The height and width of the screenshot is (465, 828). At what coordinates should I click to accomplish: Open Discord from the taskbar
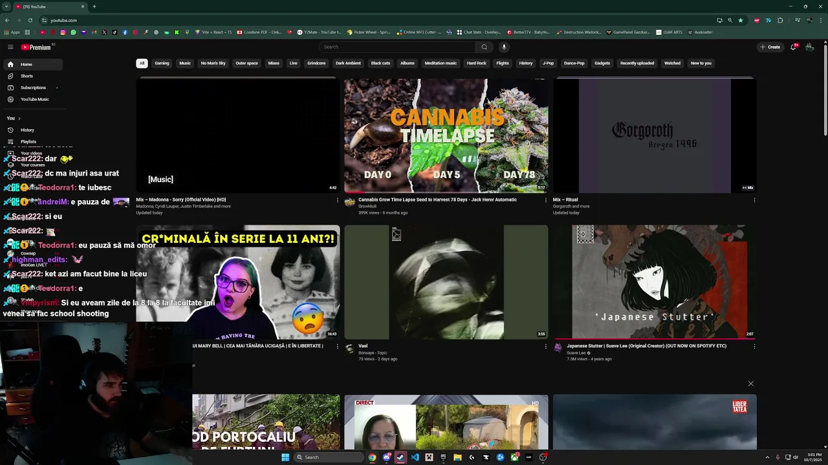[x=386, y=457]
